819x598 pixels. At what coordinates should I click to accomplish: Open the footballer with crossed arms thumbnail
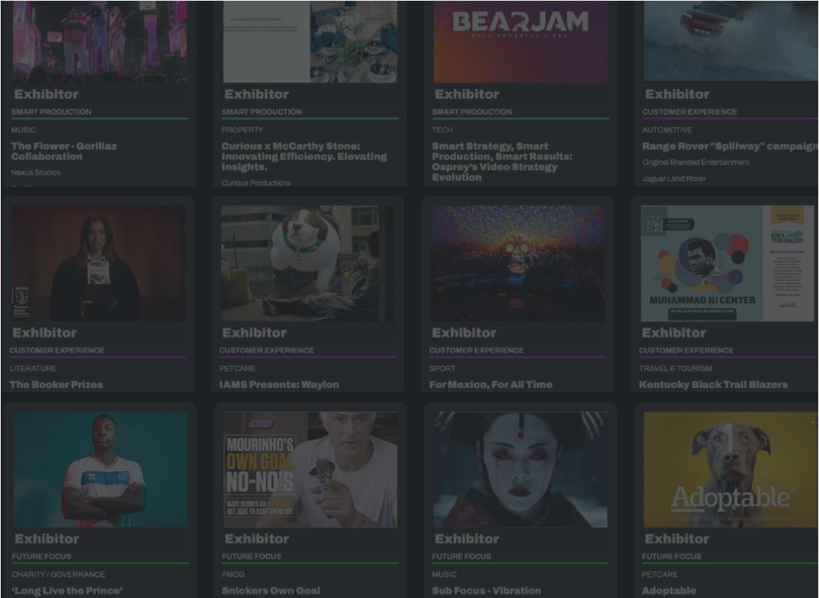(100, 469)
